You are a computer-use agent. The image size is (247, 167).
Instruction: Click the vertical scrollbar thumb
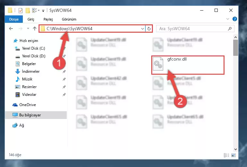click(235, 48)
